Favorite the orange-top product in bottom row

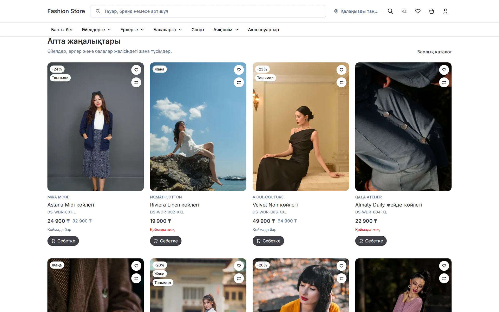(x=342, y=266)
